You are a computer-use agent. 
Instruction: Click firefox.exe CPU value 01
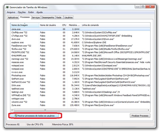pyautogui.click(x=64, y=49)
